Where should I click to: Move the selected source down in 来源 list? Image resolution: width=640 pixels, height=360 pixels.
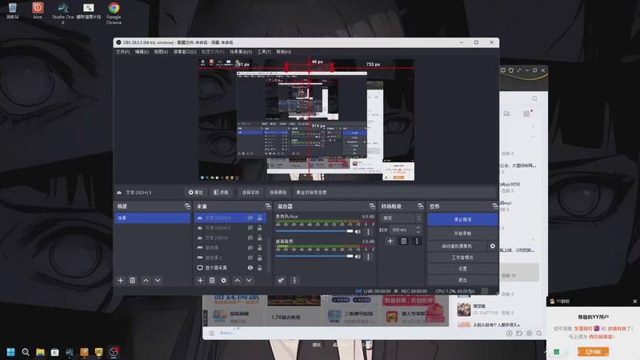click(249, 281)
